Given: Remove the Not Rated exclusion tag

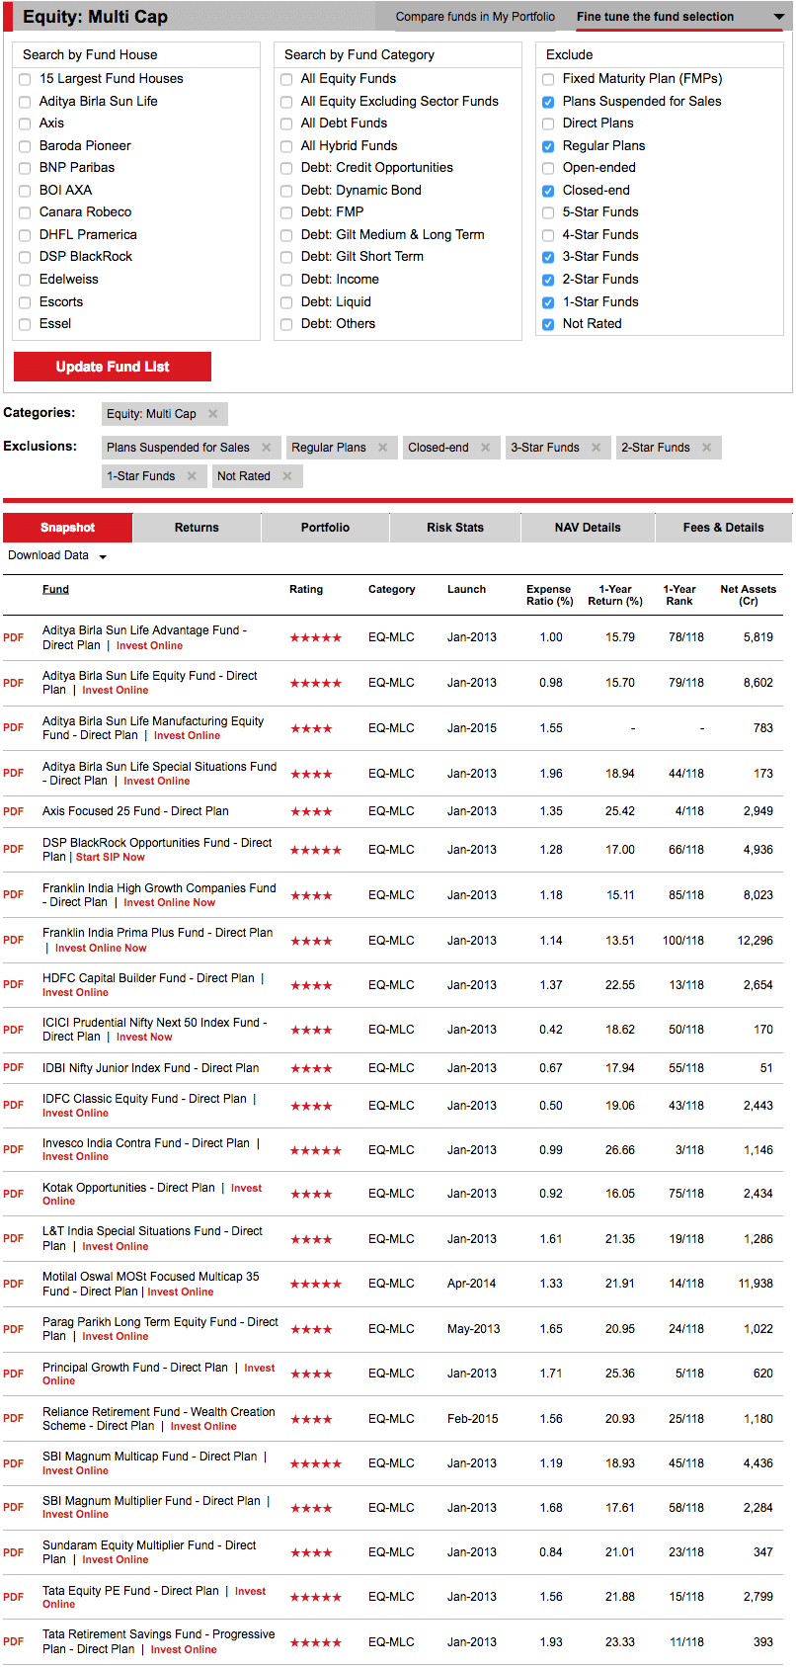Looking at the screenshot, I should (286, 476).
